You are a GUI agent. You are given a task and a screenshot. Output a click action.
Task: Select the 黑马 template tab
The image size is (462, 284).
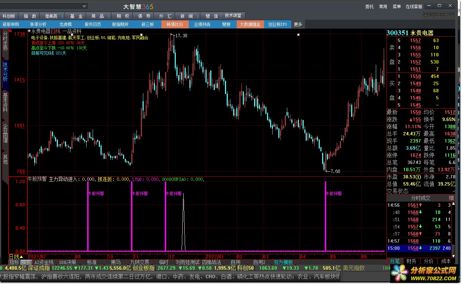click(116, 262)
